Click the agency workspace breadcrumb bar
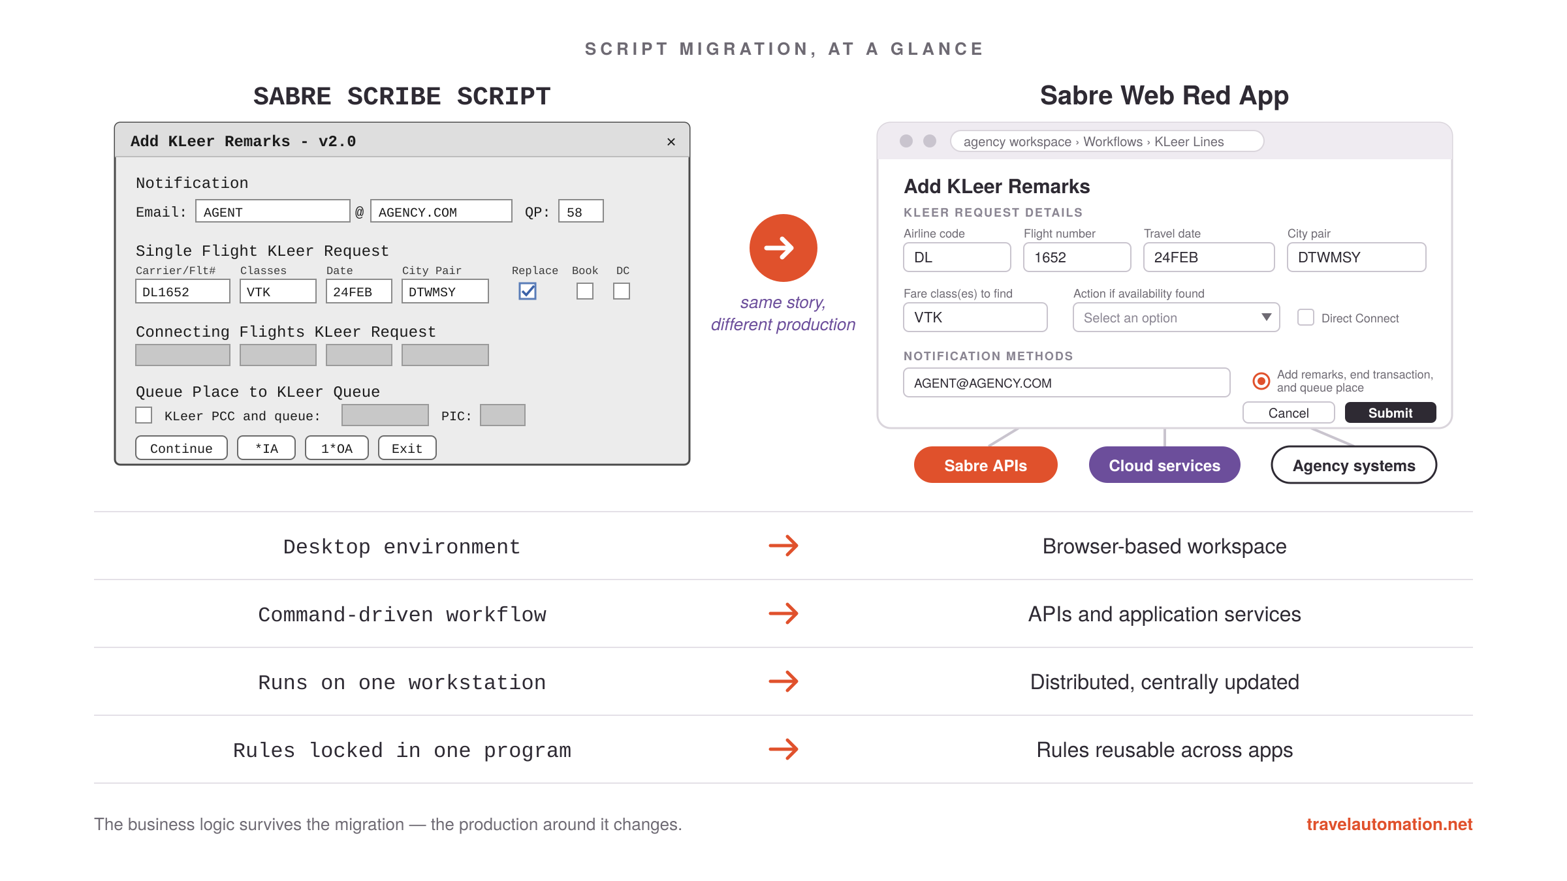The height and width of the screenshot is (881, 1567). (1107, 142)
